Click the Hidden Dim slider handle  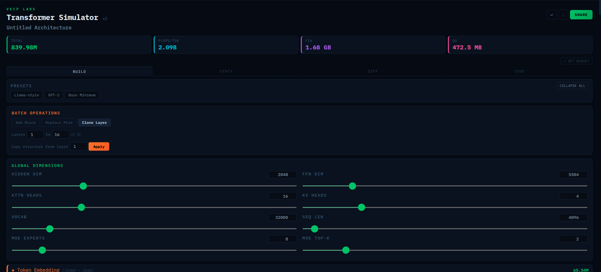pos(83,186)
